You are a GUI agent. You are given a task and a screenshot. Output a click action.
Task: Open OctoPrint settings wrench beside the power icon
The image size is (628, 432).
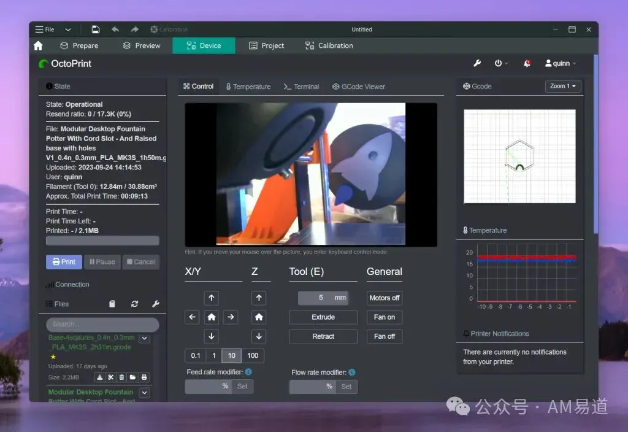pos(477,63)
